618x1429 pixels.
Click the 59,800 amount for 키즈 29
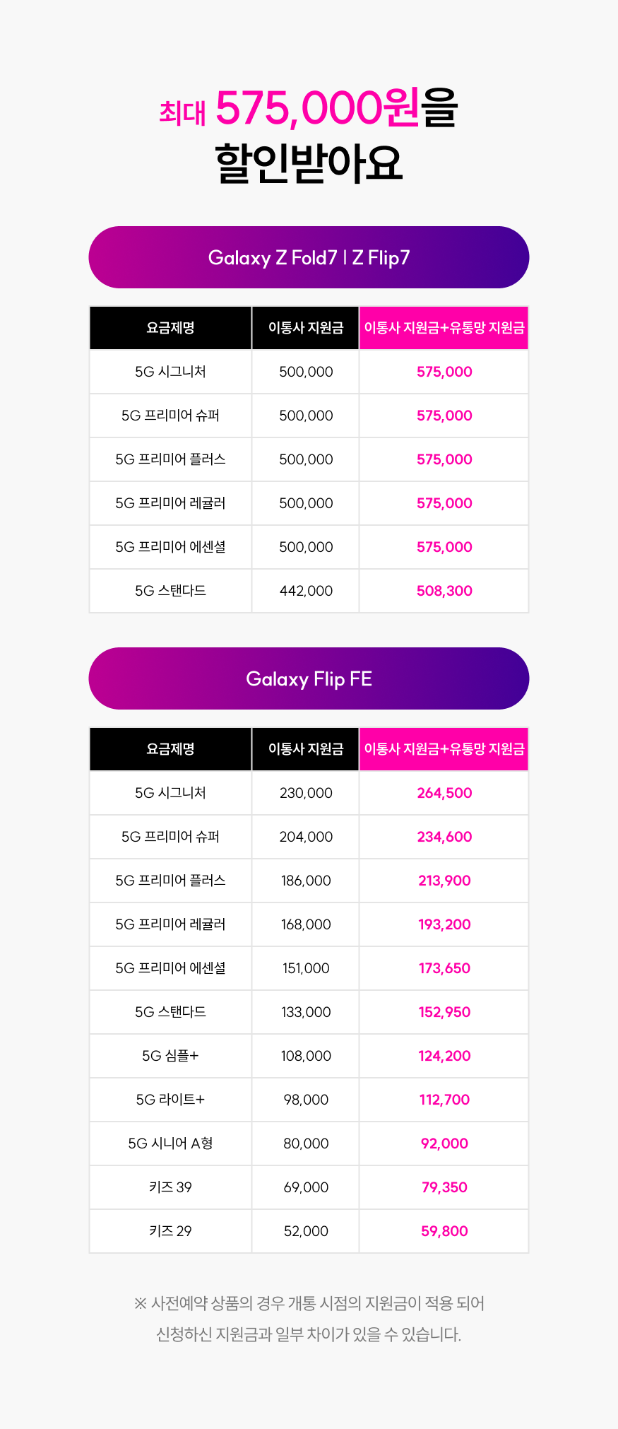pos(444,1231)
